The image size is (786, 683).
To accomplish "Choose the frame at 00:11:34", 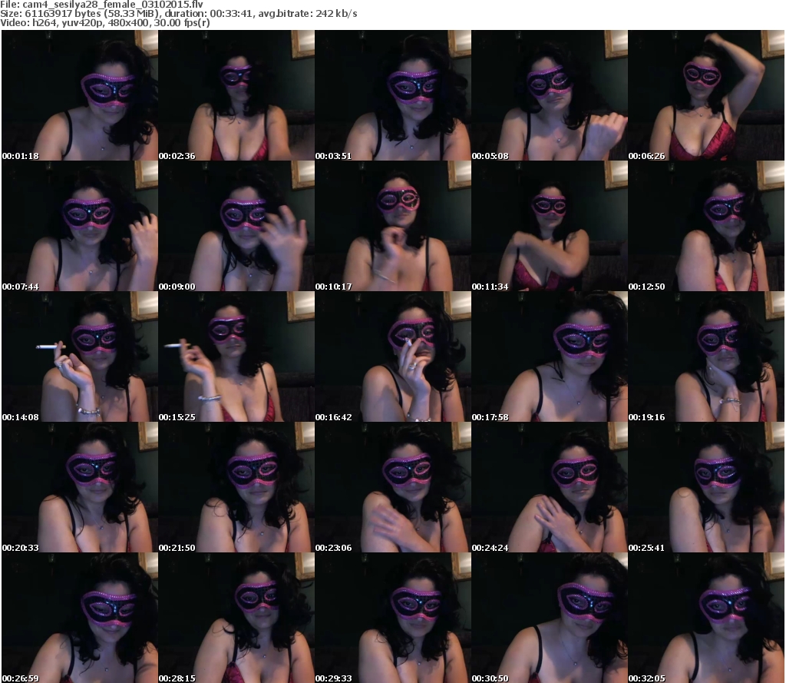I will tap(550, 226).
